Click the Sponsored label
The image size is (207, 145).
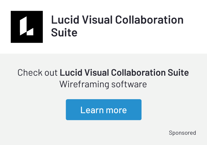(x=182, y=133)
